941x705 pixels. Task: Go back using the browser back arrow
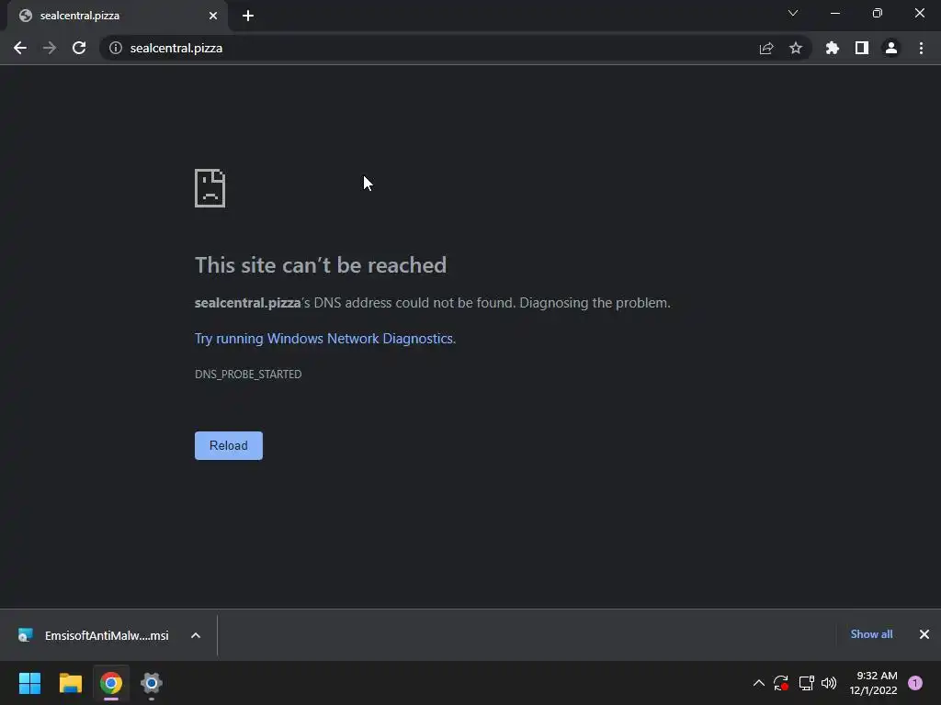pyautogui.click(x=20, y=48)
